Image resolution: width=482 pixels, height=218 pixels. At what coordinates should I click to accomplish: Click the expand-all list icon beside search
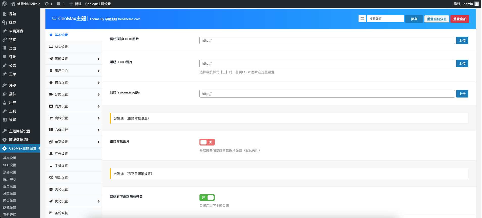362,19
